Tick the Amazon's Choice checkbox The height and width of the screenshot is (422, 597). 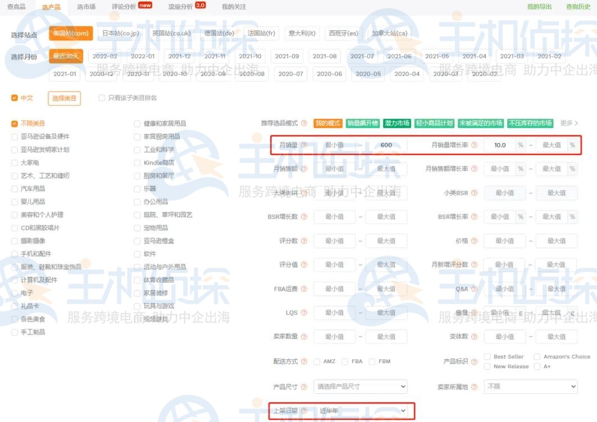point(537,356)
